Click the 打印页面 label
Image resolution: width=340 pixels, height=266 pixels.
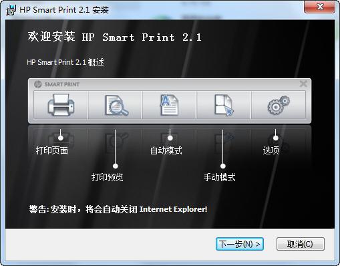[x=52, y=150]
